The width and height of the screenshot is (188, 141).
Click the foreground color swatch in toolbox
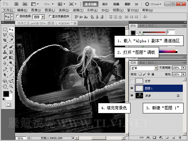(x=6, y=94)
